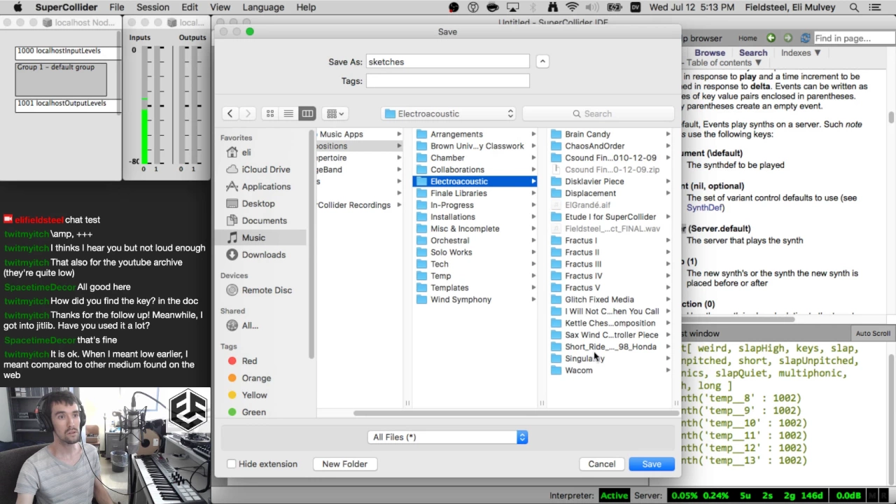
Task: Expand the Glitch Fixed Media folder arrow
Action: pos(668,300)
